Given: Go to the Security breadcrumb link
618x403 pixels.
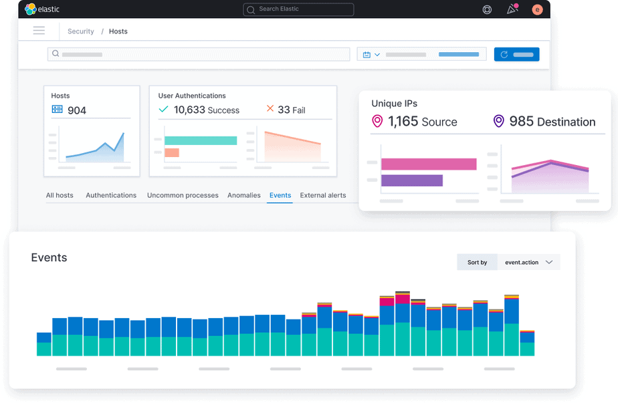Looking at the screenshot, I should coord(81,31).
